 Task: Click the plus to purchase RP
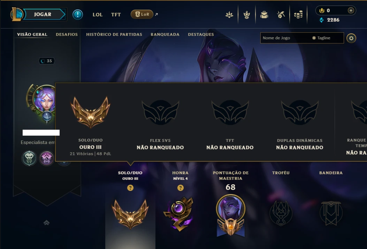pyautogui.click(x=351, y=10)
